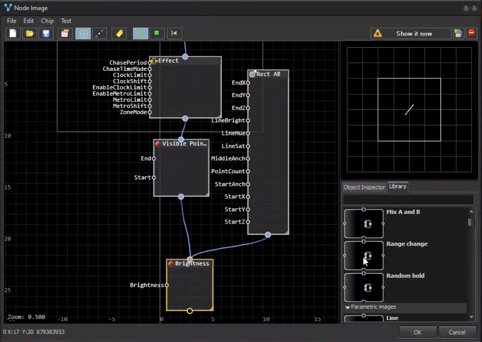
Task: Click the rewind-to-start toolbar icon
Action: [174, 33]
